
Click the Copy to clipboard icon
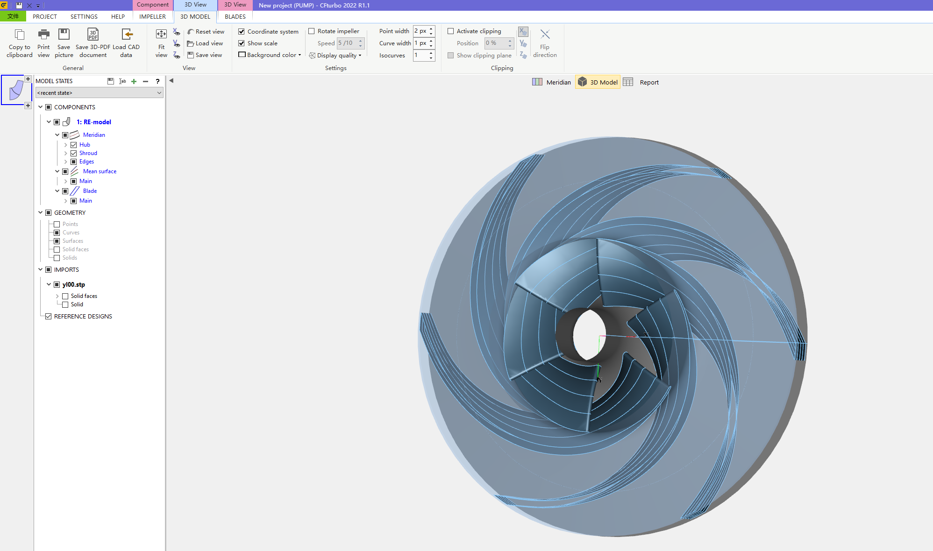click(19, 35)
